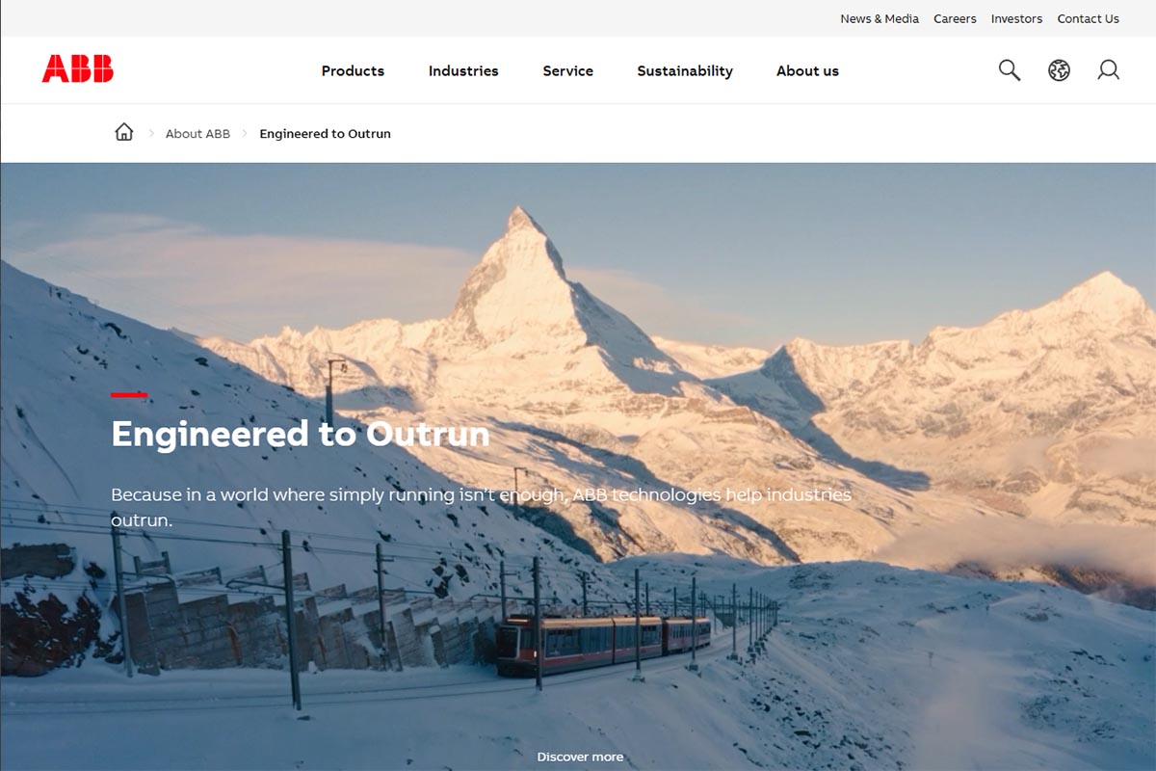Select the About ABB breadcrumb
The image size is (1156, 771).
(197, 134)
